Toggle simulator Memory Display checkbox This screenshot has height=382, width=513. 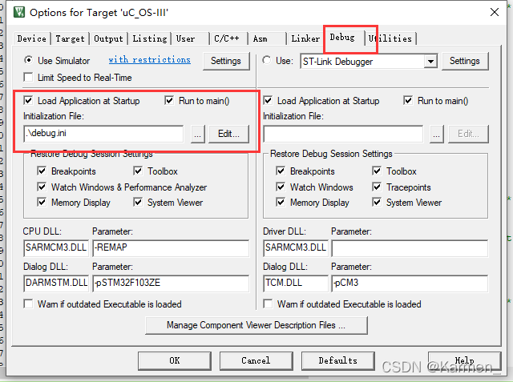[x=42, y=203]
